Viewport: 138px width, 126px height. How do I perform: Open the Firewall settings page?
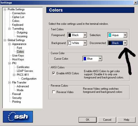pos(16,94)
